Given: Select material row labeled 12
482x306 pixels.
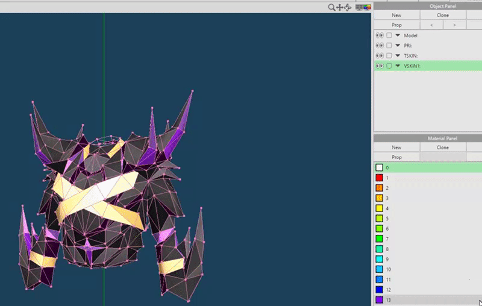Looking at the screenshot, I should pos(428,290).
